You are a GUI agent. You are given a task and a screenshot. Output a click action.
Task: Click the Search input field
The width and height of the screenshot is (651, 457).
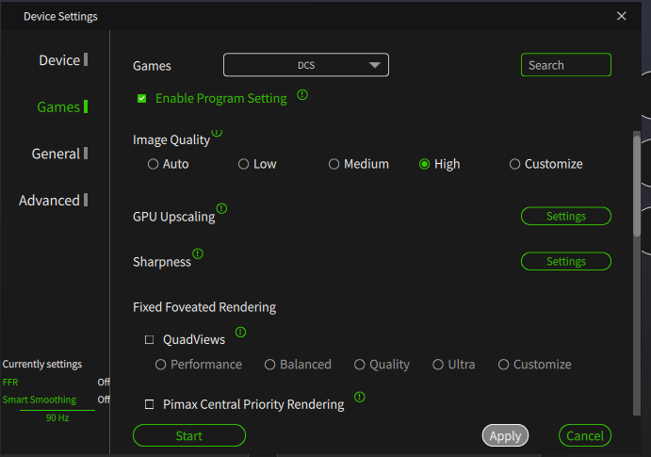click(x=566, y=65)
